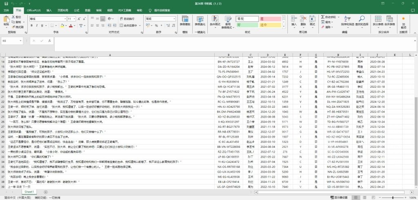Expand the font size dropdown
This screenshot has height=200, width=418.
(x=74, y=19)
